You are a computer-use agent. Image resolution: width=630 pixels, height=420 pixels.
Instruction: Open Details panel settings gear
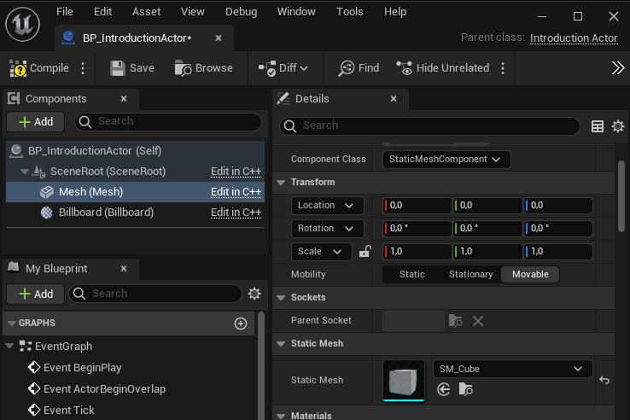pyautogui.click(x=618, y=126)
